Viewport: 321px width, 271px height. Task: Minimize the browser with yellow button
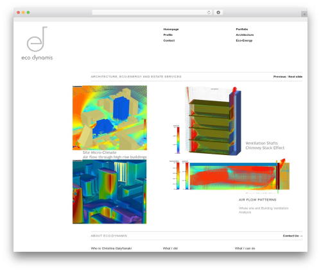pyautogui.click(x=23, y=13)
